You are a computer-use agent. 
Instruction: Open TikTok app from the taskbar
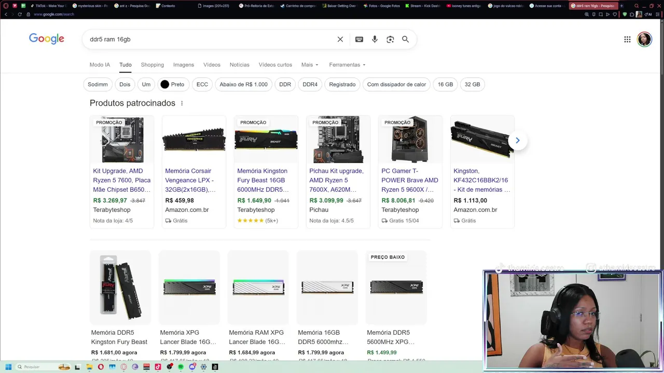point(158,367)
